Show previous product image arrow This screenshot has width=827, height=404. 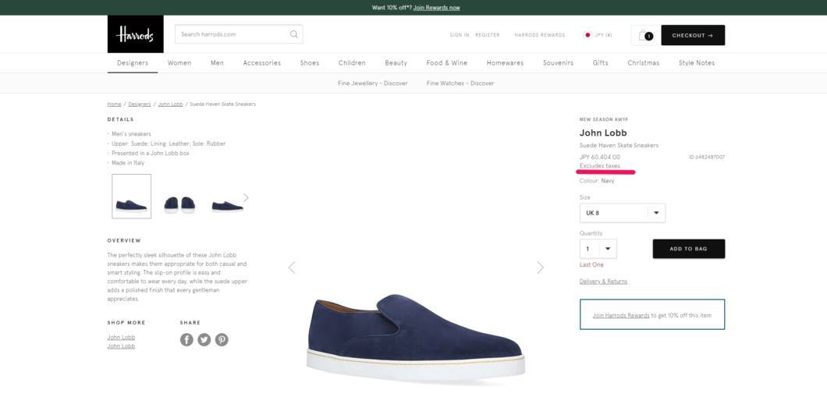click(x=292, y=268)
